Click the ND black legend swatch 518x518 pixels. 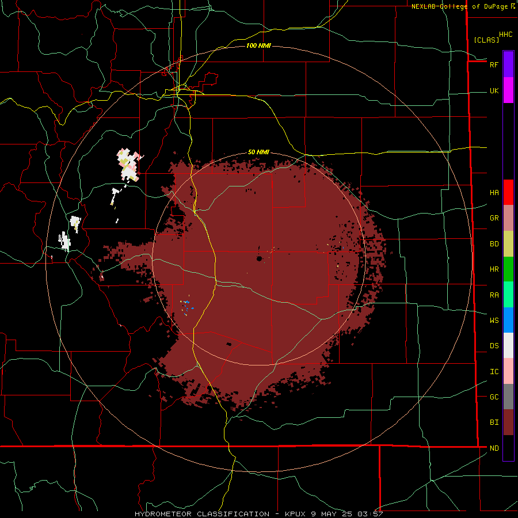[x=508, y=448]
